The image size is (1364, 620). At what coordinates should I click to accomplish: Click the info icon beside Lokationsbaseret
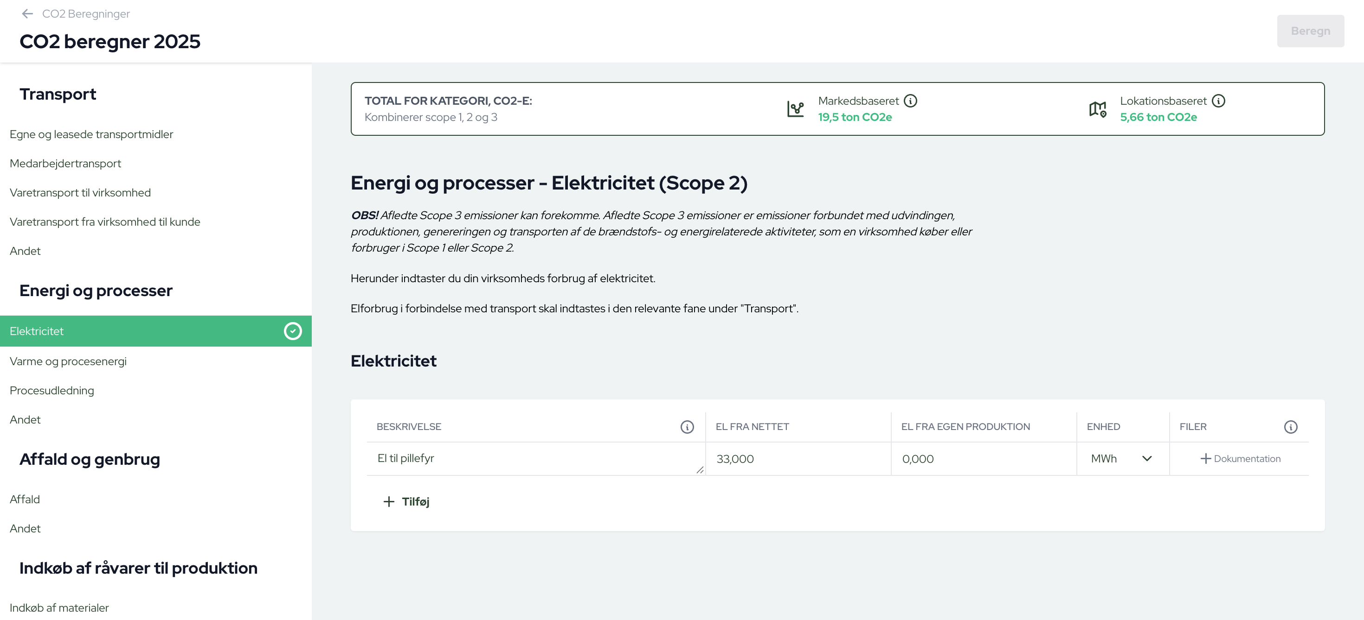pyautogui.click(x=1218, y=101)
